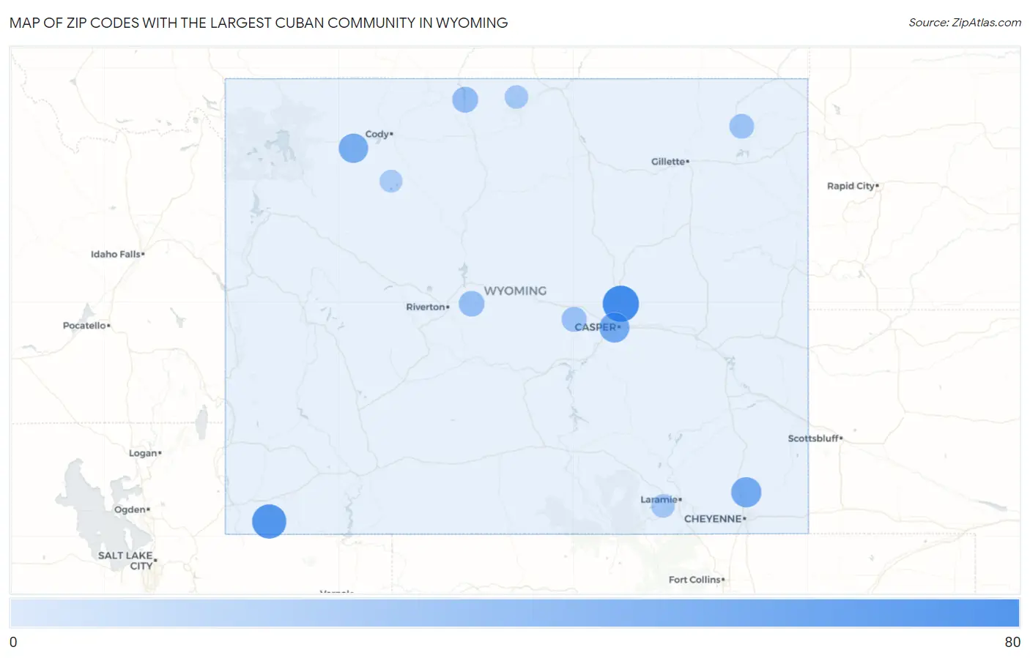
Task: Click the Idaho Falls label
Action: click(x=116, y=254)
